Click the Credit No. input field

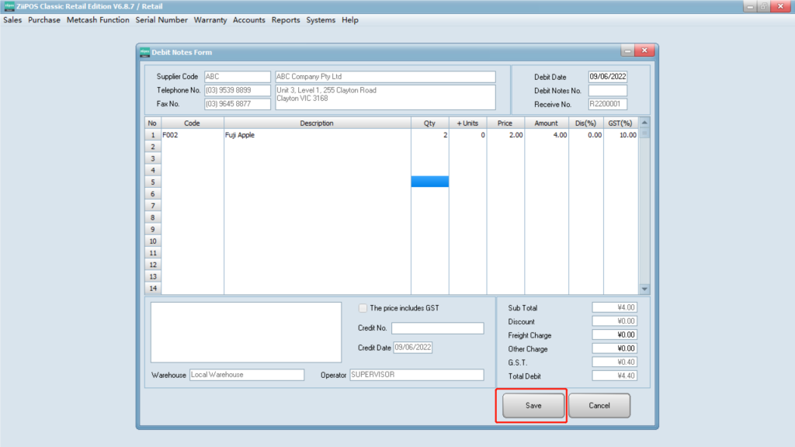click(437, 328)
